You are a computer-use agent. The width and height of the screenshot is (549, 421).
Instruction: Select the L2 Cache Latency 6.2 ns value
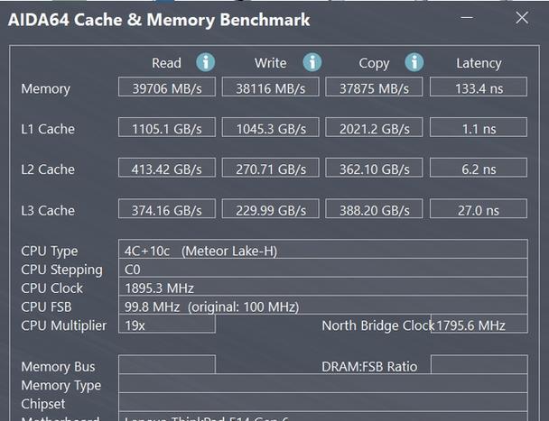[x=479, y=168]
